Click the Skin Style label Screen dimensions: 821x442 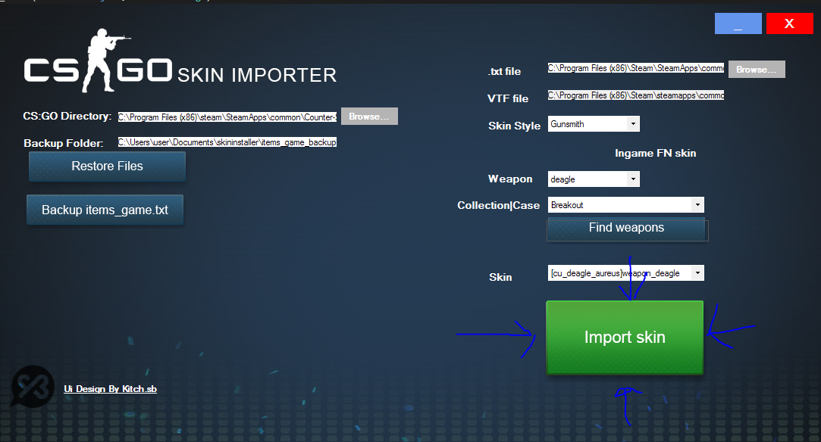tap(514, 126)
